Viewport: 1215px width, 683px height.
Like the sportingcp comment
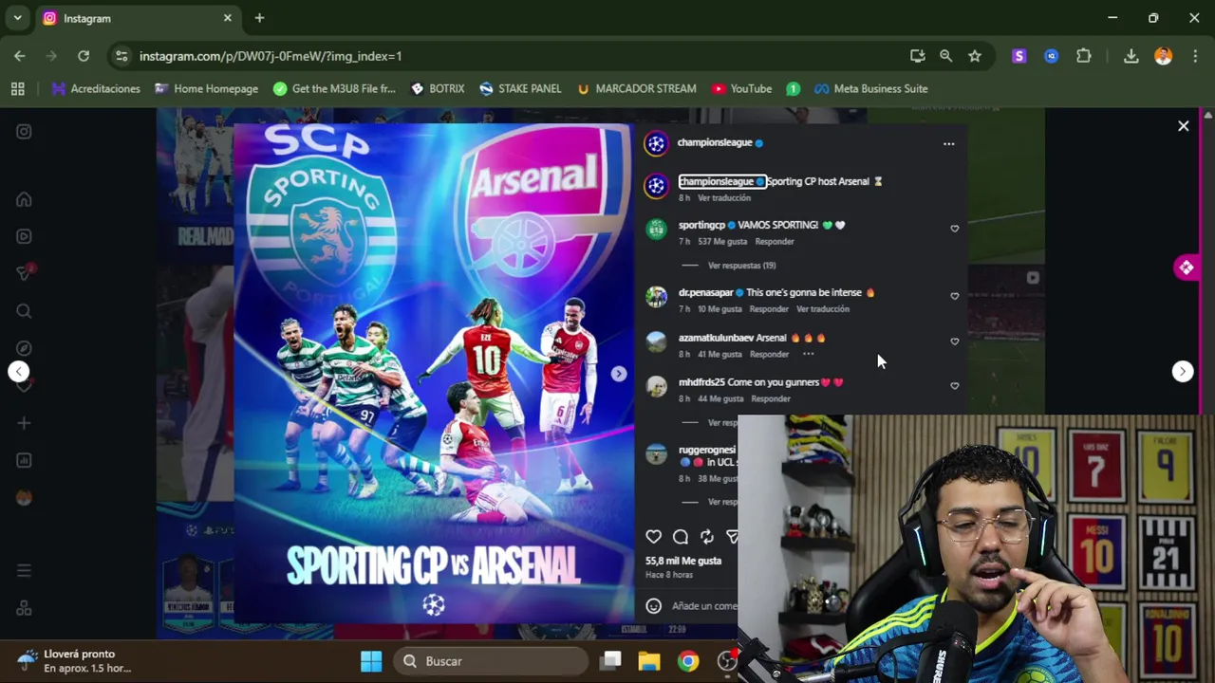954,229
